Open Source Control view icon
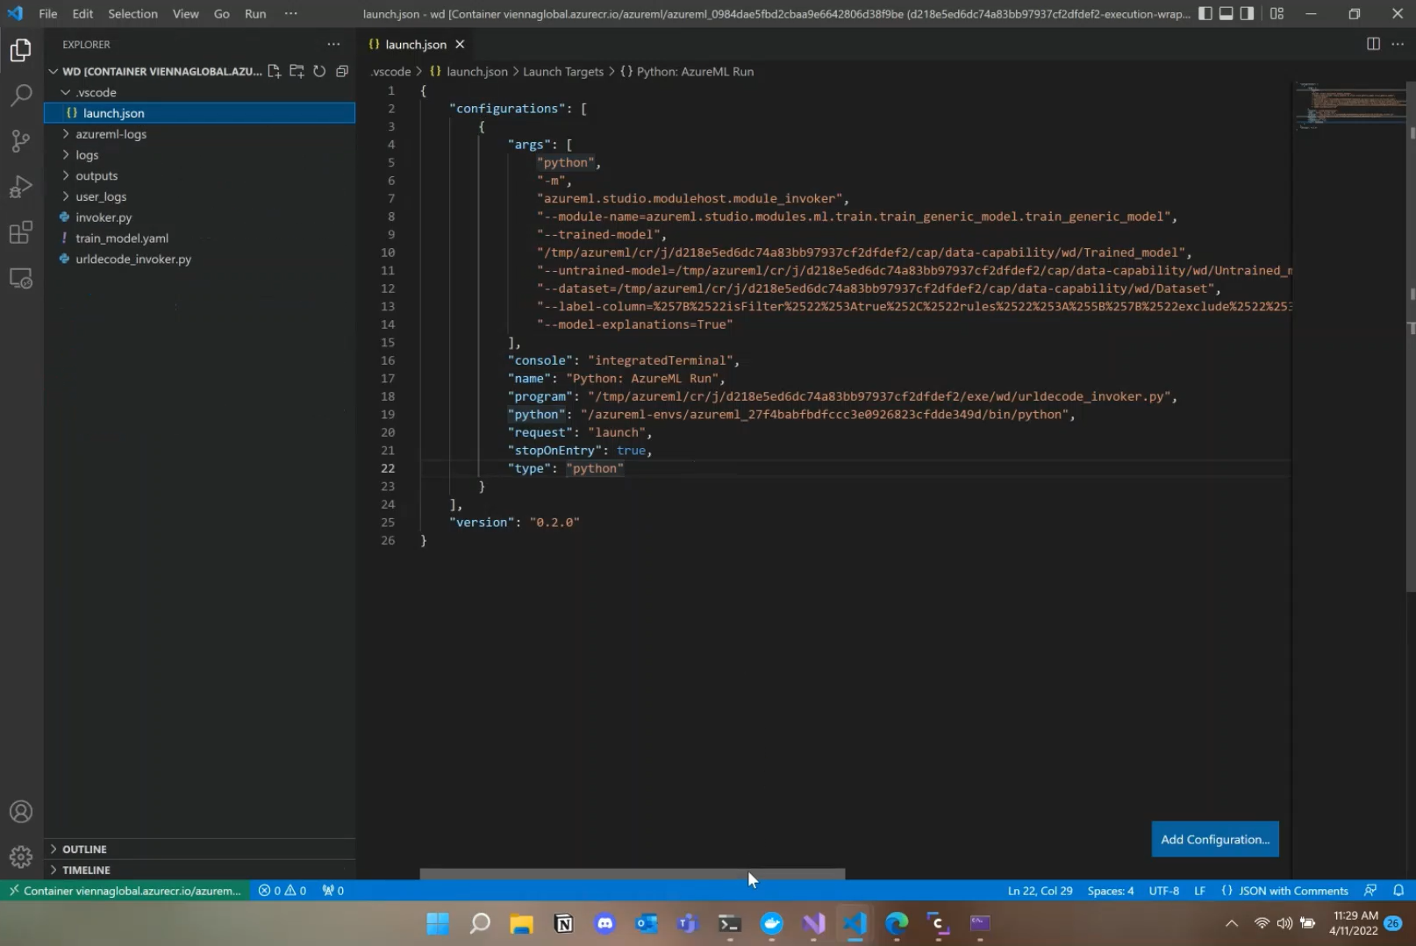This screenshot has height=946, width=1416. [21, 141]
